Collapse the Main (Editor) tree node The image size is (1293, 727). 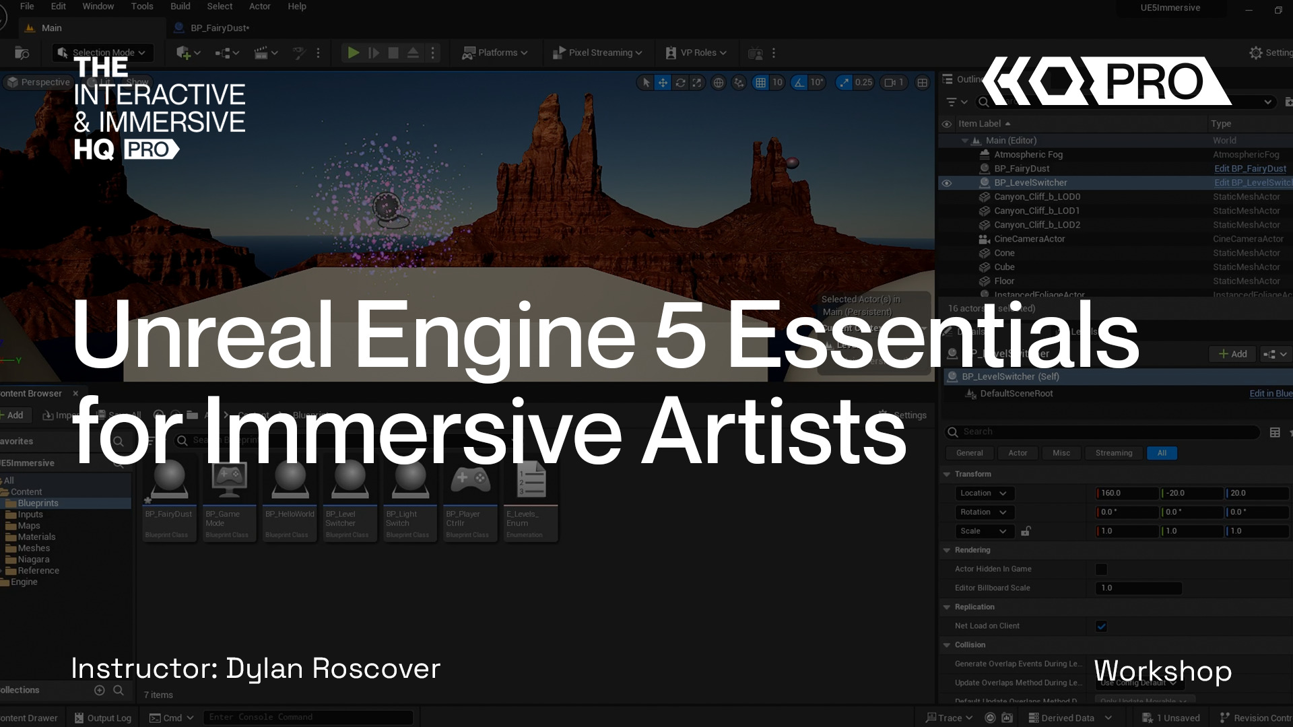pyautogui.click(x=965, y=141)
